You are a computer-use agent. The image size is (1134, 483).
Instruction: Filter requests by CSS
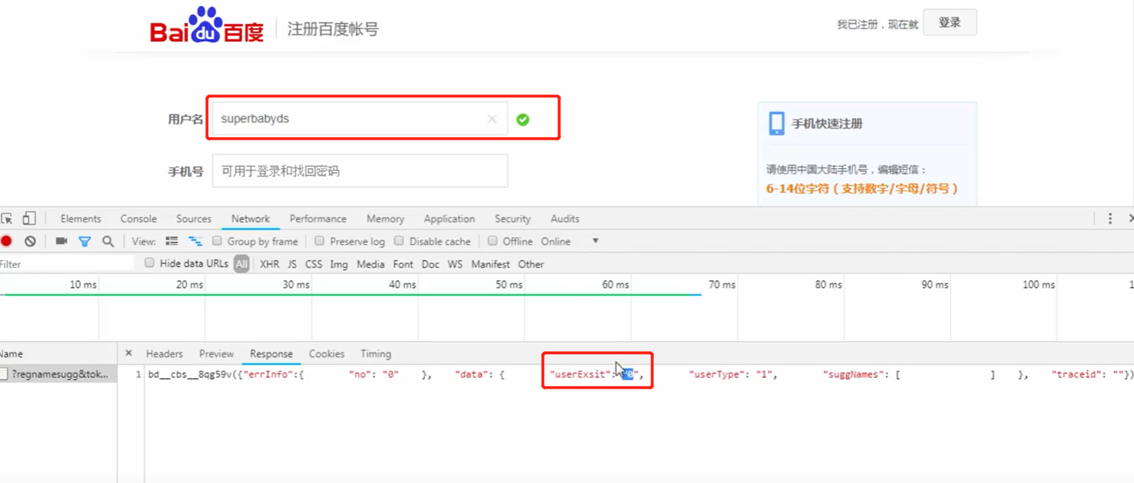pyautogui.click(x=313, y=264)
